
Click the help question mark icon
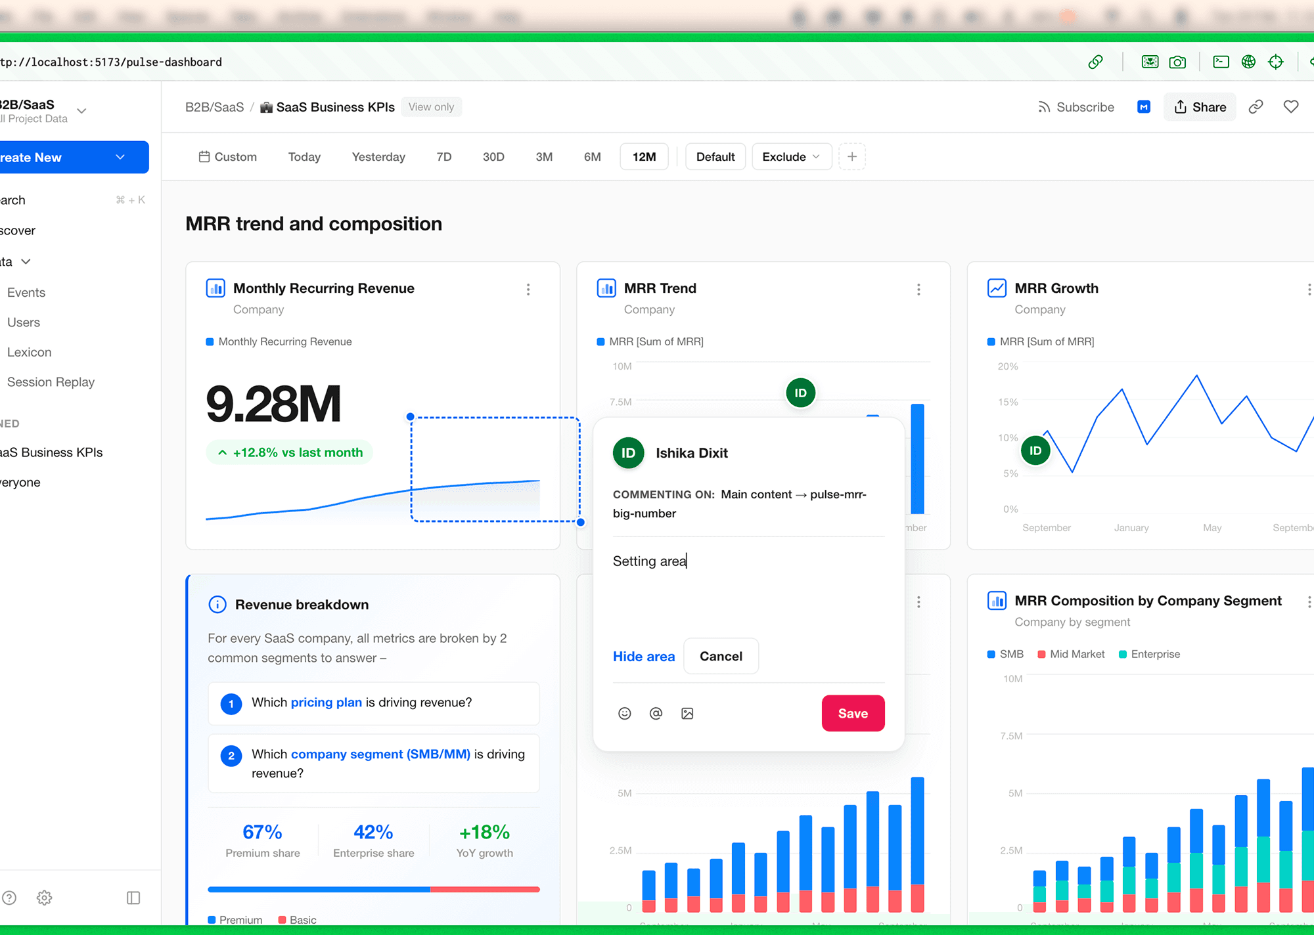click(9, 898)
